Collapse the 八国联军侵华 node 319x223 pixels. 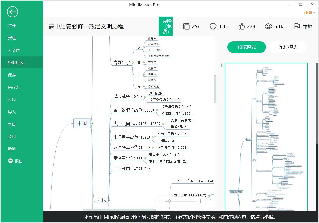click(153, 148)
